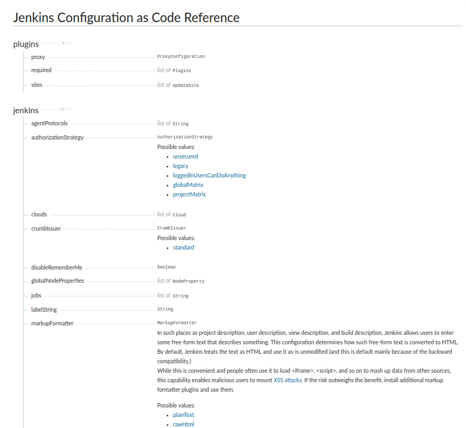Click the jobs attribute name
466x428 pixels.
[36, 295]
